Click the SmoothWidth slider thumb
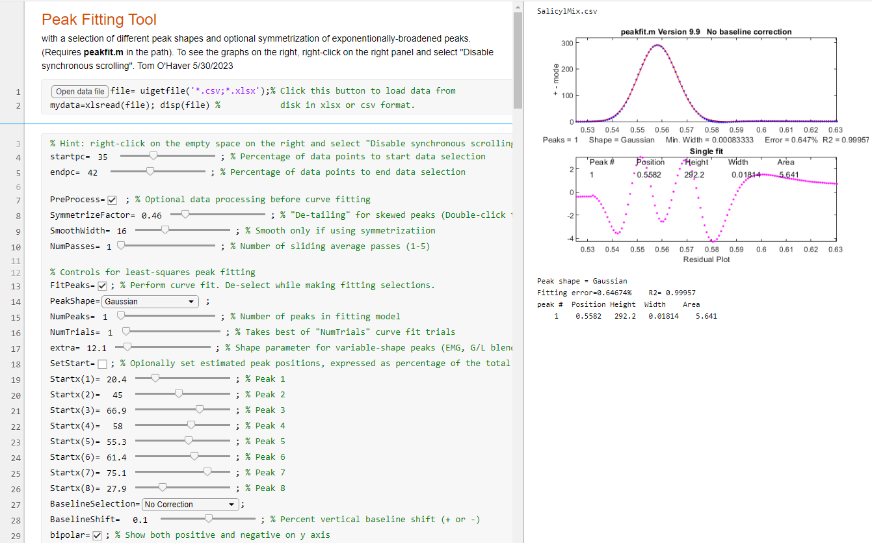Image resolution: width=872 pixels, height=543 pixels. point(165,231)
